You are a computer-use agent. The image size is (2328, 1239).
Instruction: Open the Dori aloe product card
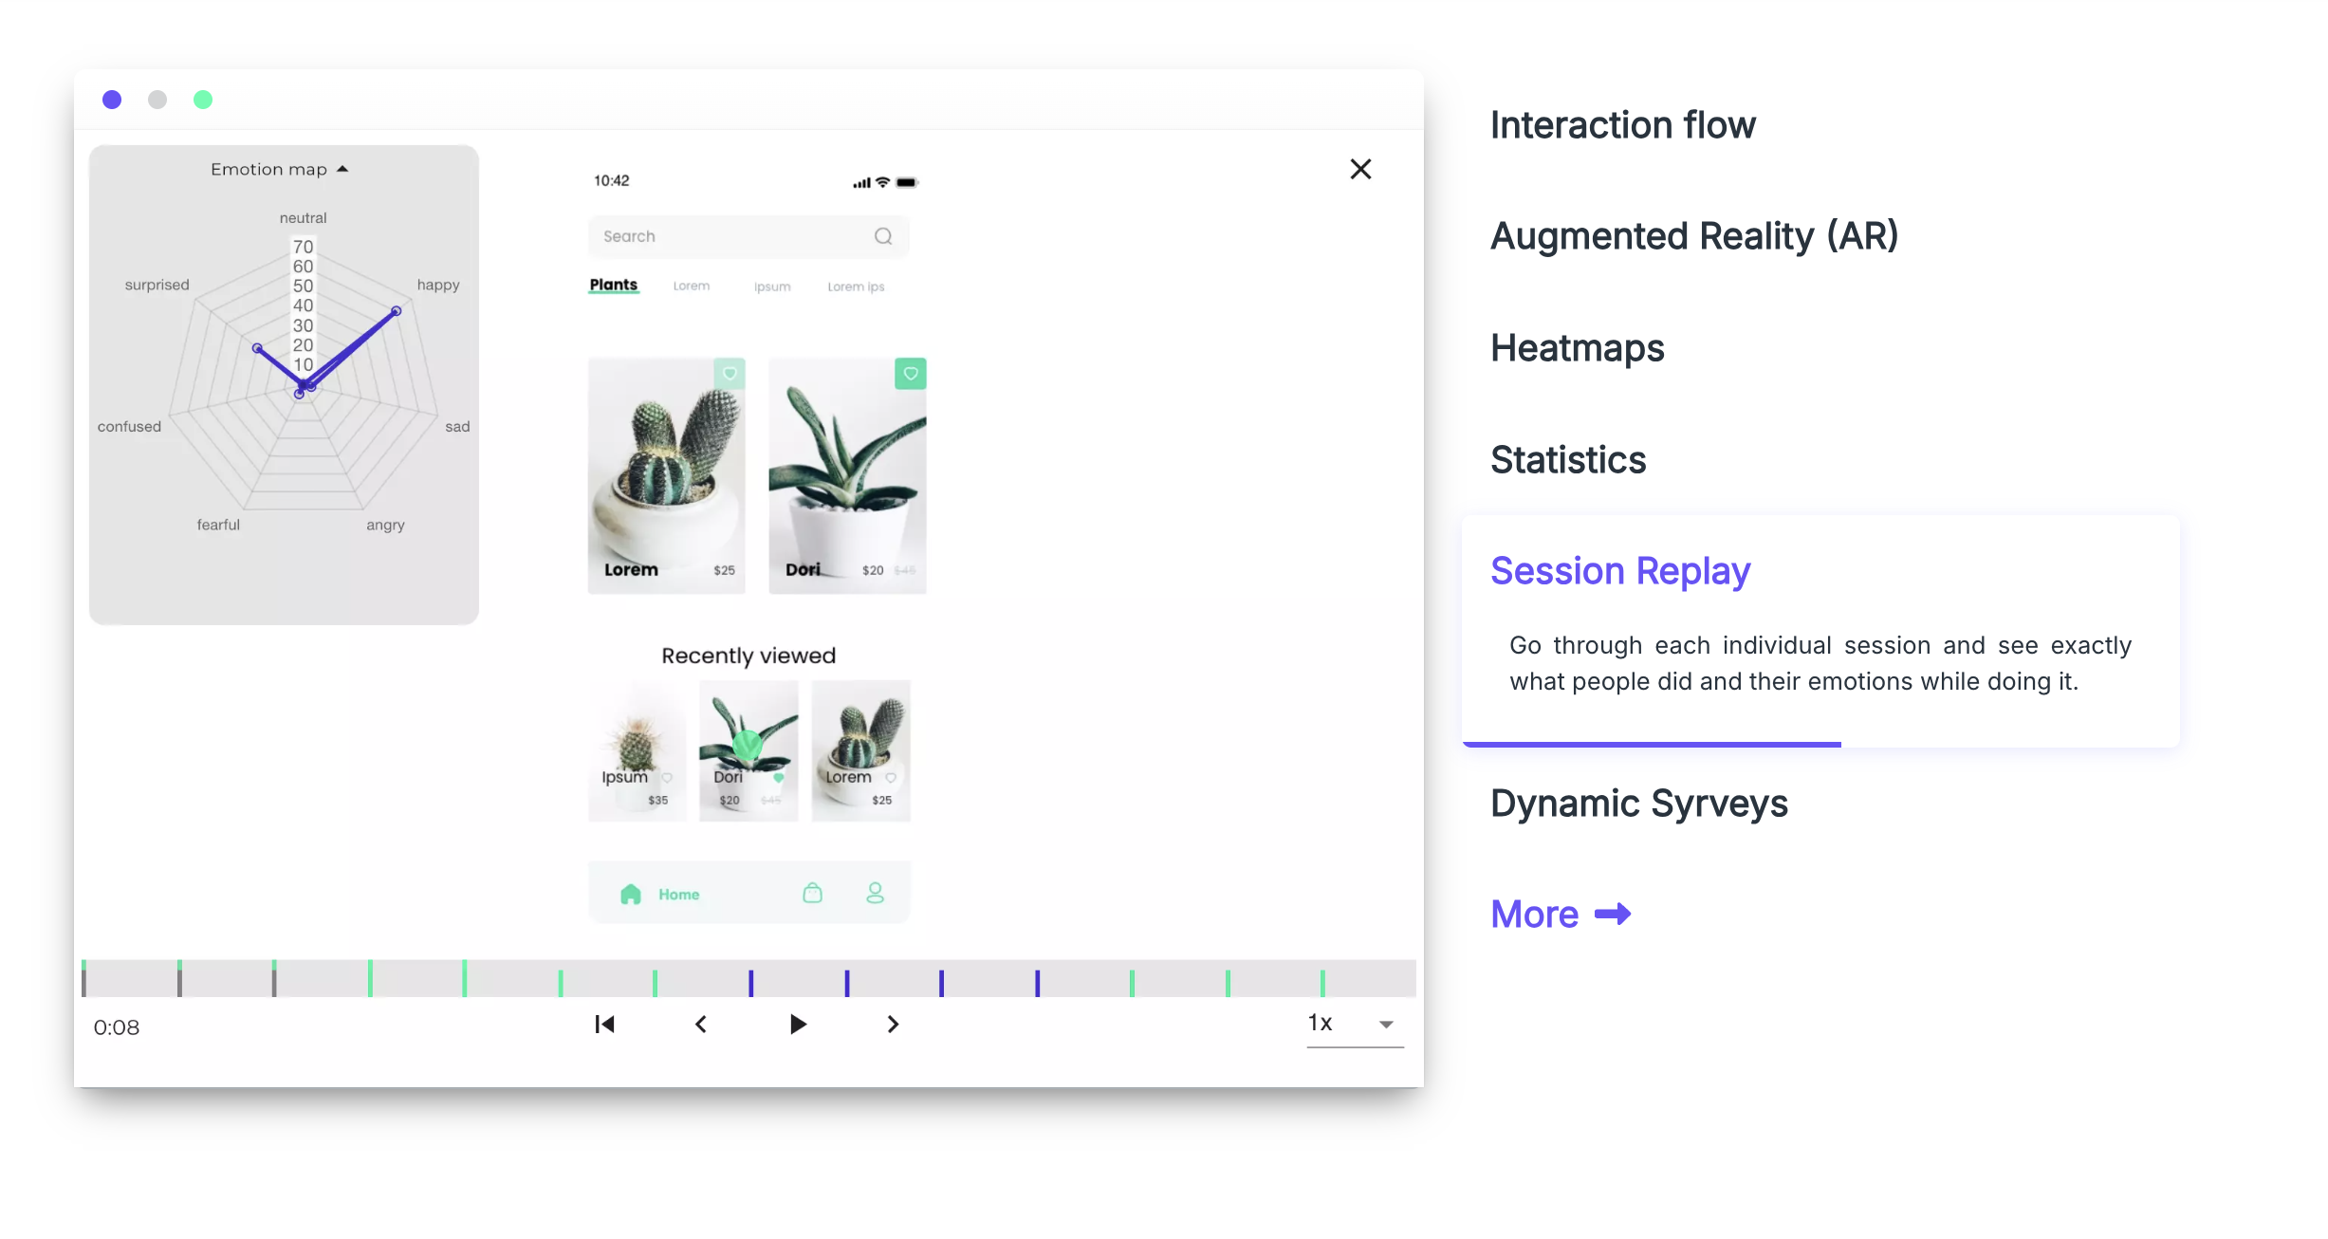[847, 475]
